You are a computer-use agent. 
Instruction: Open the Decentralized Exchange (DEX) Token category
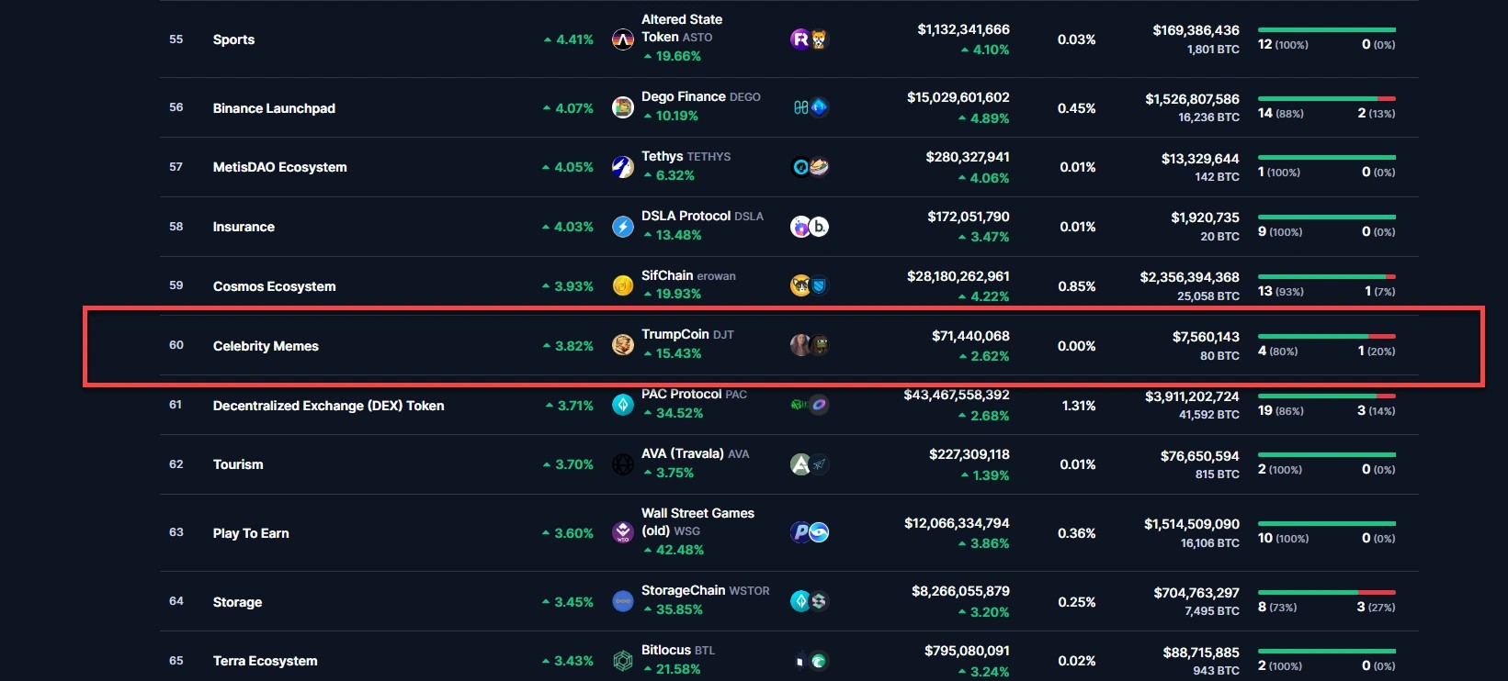click(x=328, y=406)
